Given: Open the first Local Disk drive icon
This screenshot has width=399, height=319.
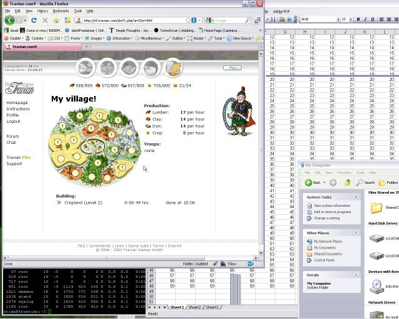Looking at the screenshot, I should pyautogui.click(x=377, y=239).
